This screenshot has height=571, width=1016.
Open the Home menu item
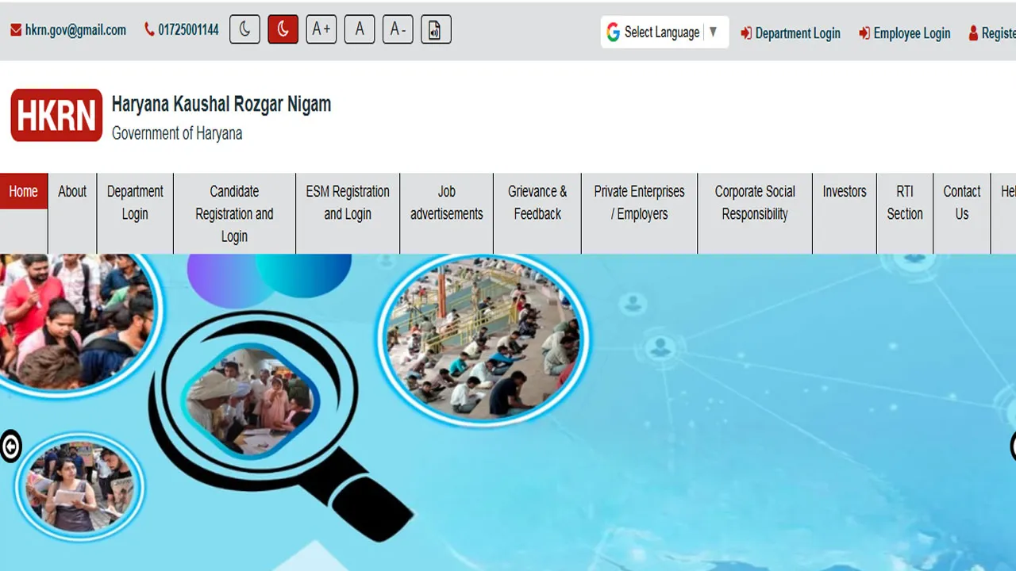[x=24, y=191]
